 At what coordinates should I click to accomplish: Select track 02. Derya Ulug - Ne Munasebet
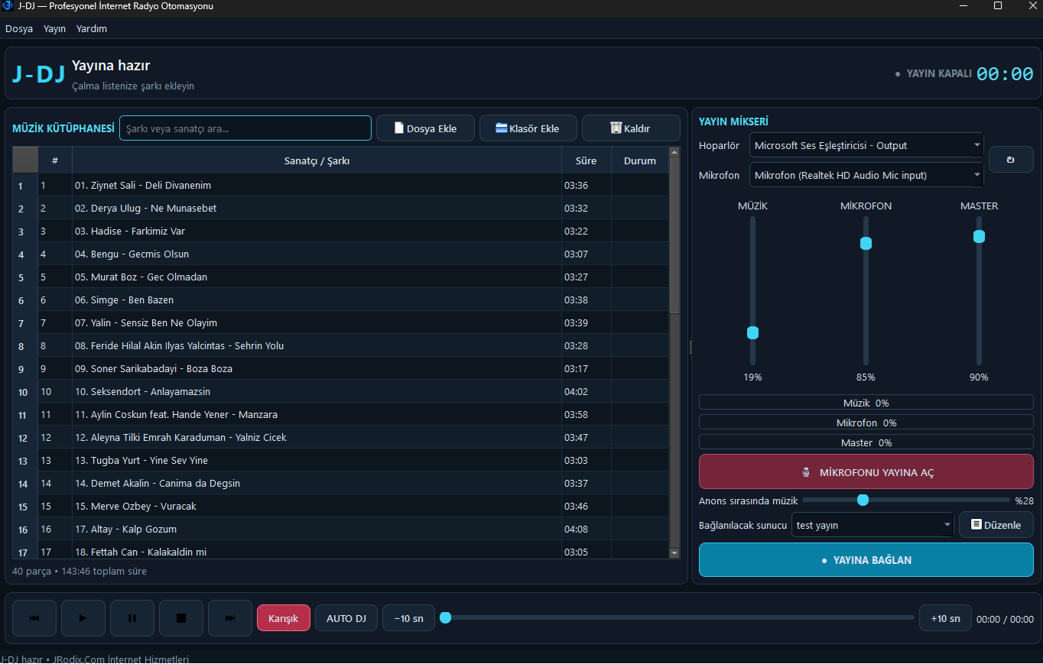tap(317, 208)
